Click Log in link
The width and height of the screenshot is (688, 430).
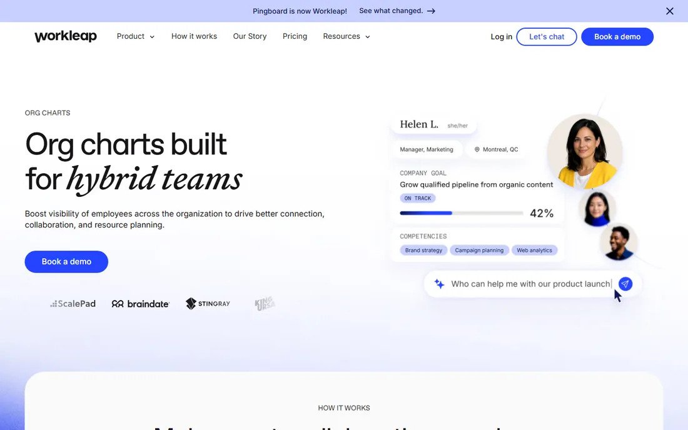tap(501, 37)
